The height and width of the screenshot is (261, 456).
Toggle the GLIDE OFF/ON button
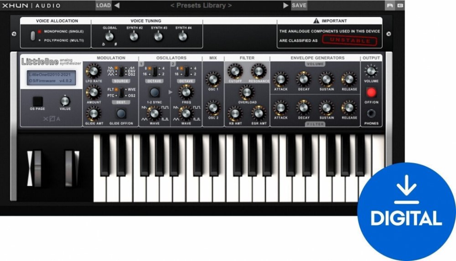tap(121, 114)
